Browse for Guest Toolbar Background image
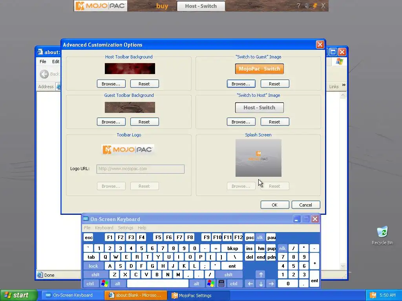Image resolution: width=402 pixels, height=301 pixels. coord(111,122)
